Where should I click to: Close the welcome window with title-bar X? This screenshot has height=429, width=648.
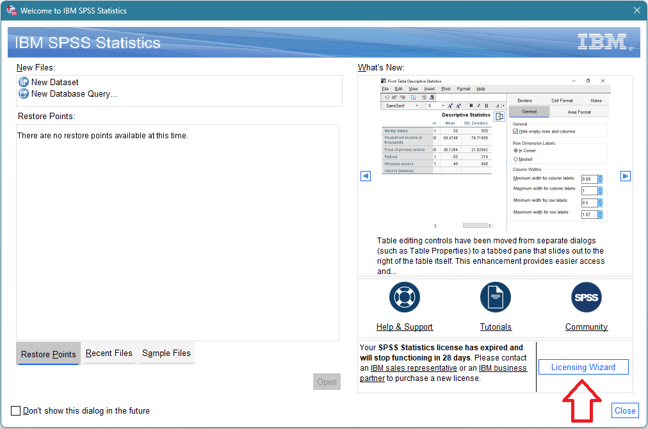click(637, 10)
